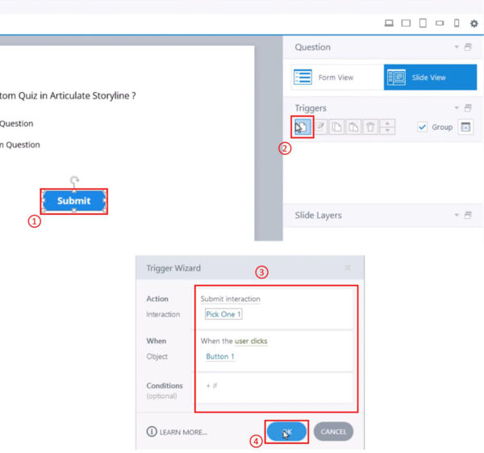Switch to Form View

334,78
